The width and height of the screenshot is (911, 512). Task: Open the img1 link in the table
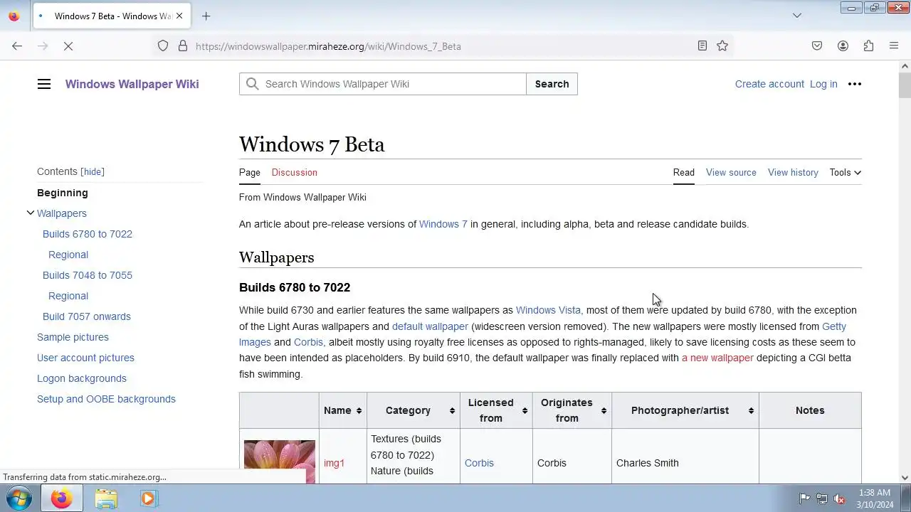(x=334, y=463)
